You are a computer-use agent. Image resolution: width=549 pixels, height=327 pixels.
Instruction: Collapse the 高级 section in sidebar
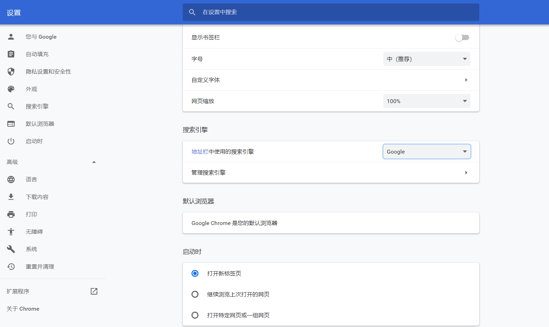[94, 162]
